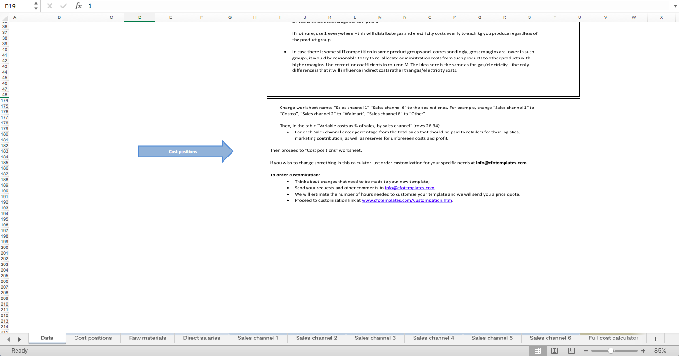Switch to Normal view in the status bar
Image resolution: width=679 pixels, height=356 pixels.
538,350
